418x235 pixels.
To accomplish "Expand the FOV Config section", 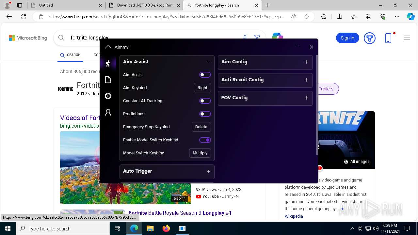I will pyautogui.click(x=307, y=98).
